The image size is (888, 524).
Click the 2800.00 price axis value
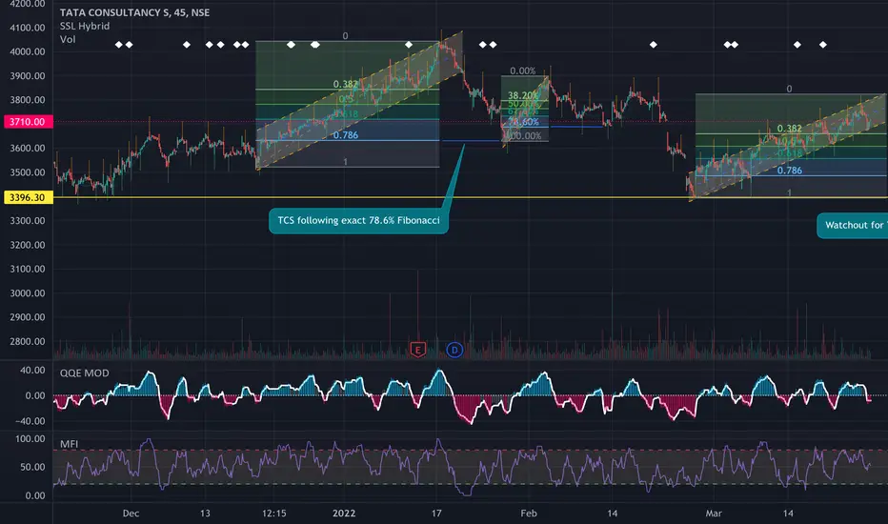click(28, 342)
